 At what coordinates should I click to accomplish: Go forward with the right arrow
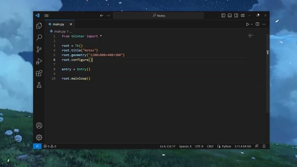[x=108, y=15]
